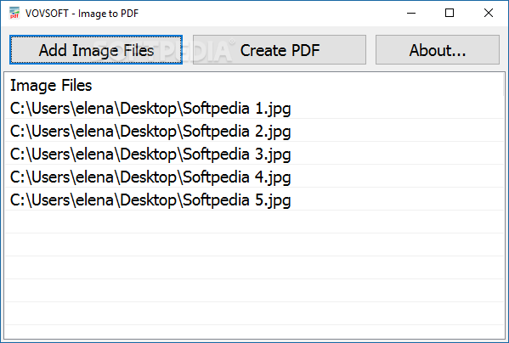Click the blank area right of Softpedia 3.jpg path
Screen dimensions: 509x343
tap(396, 154)
